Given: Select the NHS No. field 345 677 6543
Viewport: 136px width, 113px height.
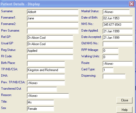Looking at the screenshot, I should 118,25.
